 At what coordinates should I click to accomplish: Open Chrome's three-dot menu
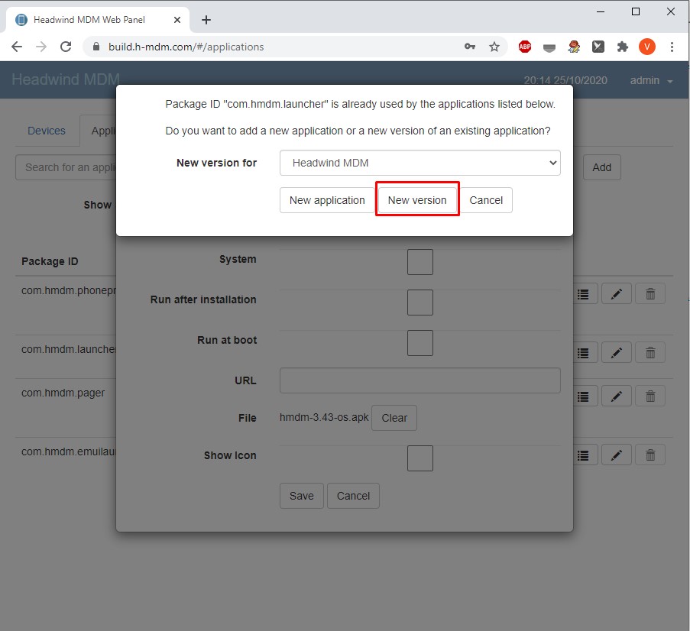672,47
